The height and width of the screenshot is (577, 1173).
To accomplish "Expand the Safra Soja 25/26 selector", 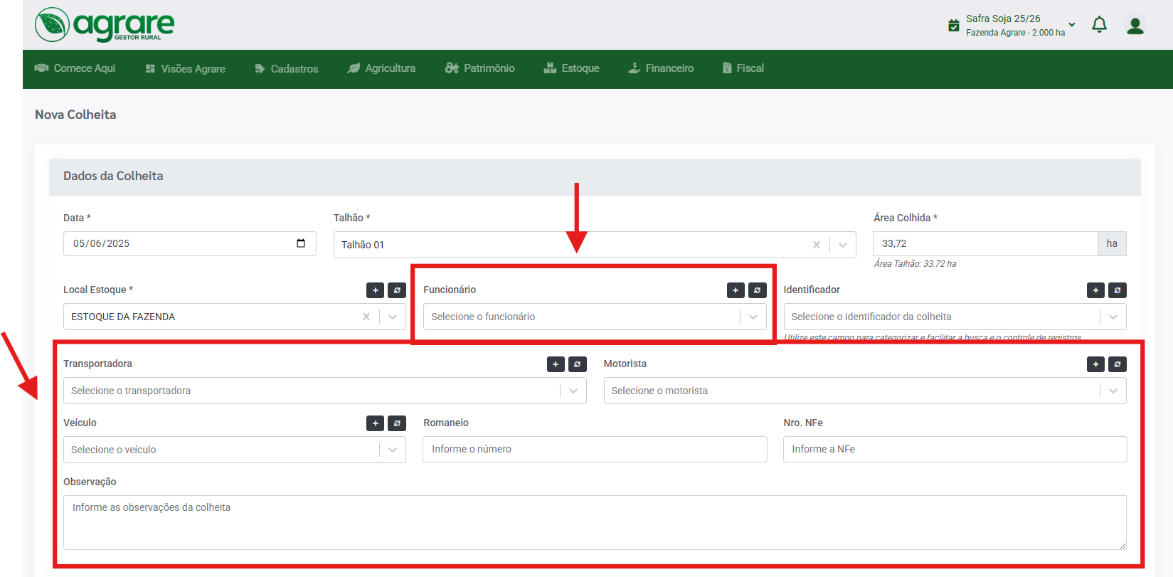I will [x=1072, y=25].
